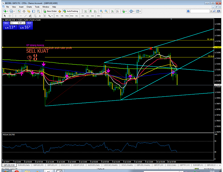Decrease lot volume in one-click panel
Screen dimensions: 223x172
pyautogui.click(x=12, y=23)
